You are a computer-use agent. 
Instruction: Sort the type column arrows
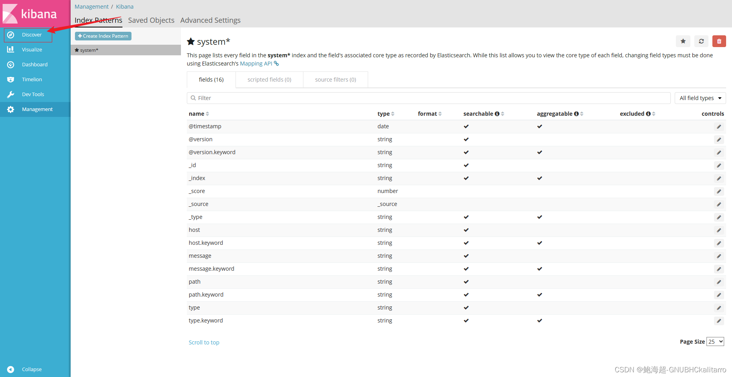(392, 114)
